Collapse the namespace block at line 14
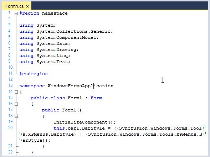Viewport: 210px width, 157px height. [16, 92]
